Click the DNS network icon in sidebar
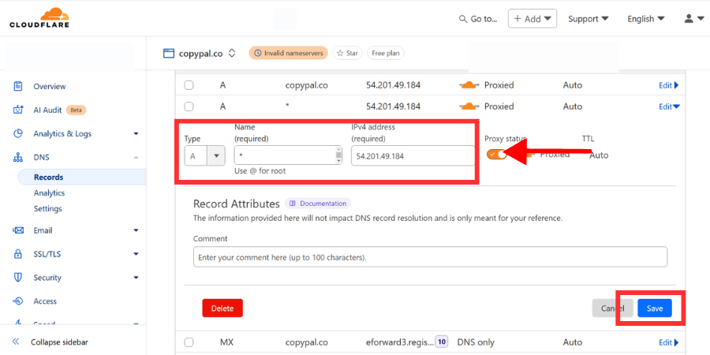This screenshot has height=355, width=710. pos(18,157)
